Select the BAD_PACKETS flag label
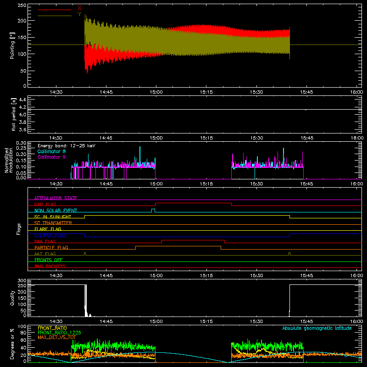Screen dimensions: 367x367 tap(50, 266)
